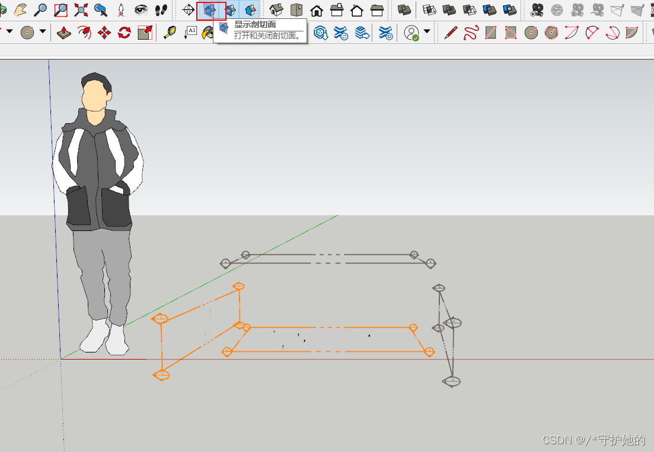The width and height of the screenshot is (654, 452).
Task: Toggle camera frustum lines icon
Action: click(617, 10)
